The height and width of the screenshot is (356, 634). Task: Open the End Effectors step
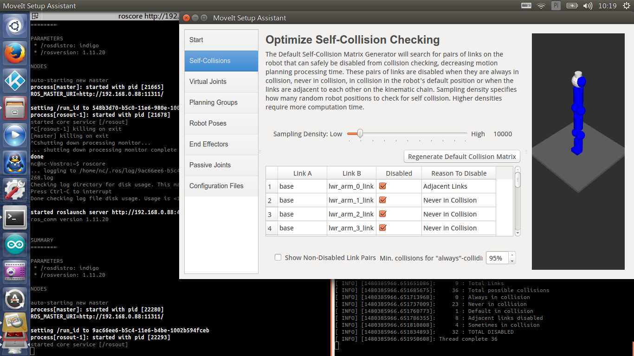pos(221,144)
